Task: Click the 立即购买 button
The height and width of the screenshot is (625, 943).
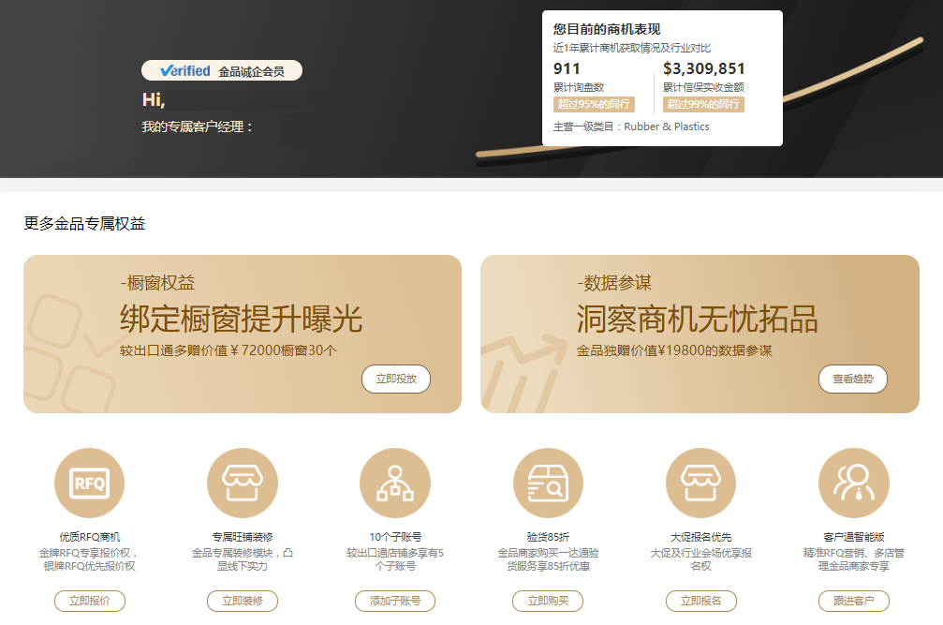Action: point(548,602)
